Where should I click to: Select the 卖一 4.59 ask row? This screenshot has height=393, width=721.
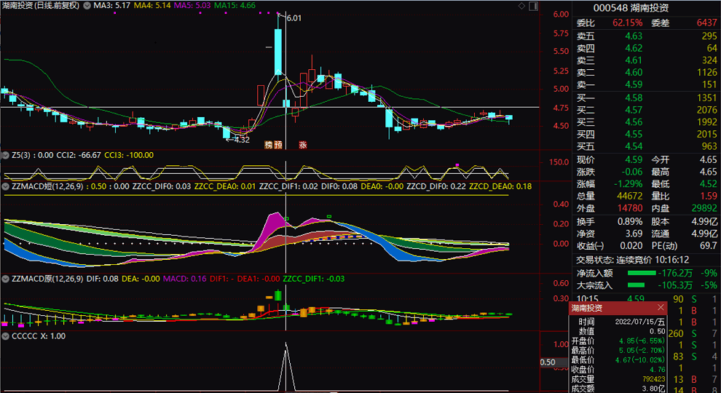click(x=647, y=84)
